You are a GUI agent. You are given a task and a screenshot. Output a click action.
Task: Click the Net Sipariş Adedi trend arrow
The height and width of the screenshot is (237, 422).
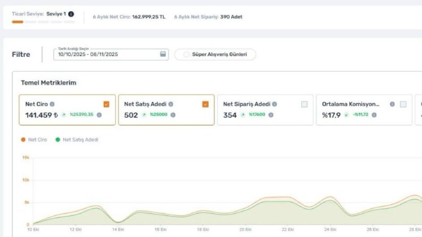[243, 115]
